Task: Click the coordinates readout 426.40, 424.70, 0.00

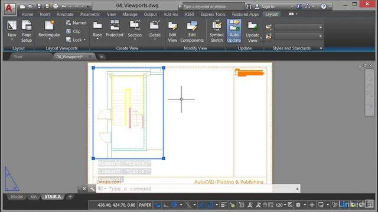Action: pos(116,205)
